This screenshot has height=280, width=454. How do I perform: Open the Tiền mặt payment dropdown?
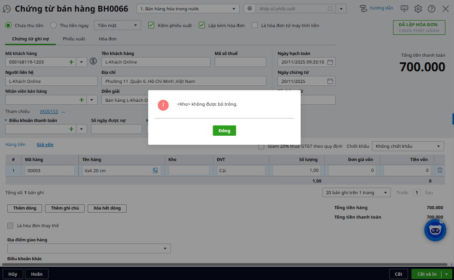click(x=117, y=25)
